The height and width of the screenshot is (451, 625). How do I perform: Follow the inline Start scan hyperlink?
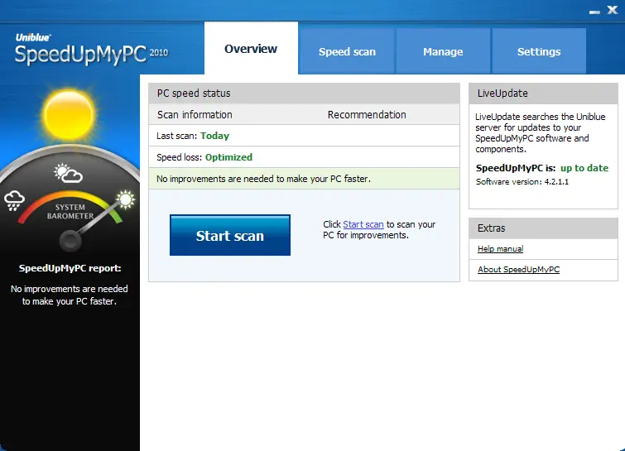[x=363, y=224]
